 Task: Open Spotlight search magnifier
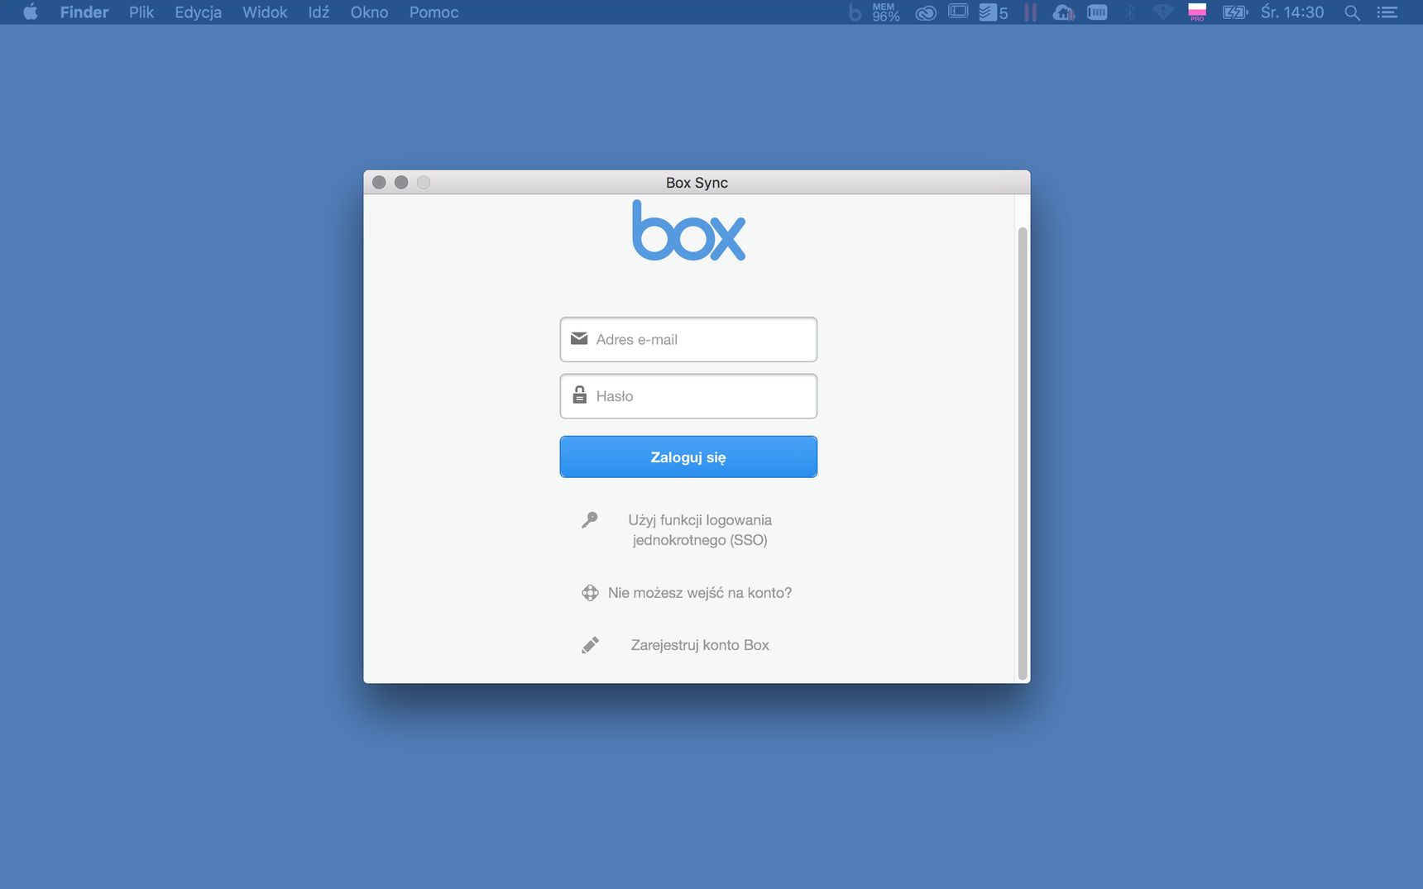click(1353, 12)
